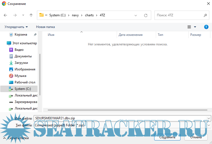Refresh the current folder view
The width and height of the screenshot is (212, 144).
pos(146,15)
